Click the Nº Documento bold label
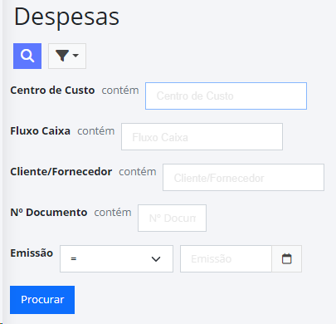The width and height of the screenshot is (336, 324). click(x=49, y=213)
